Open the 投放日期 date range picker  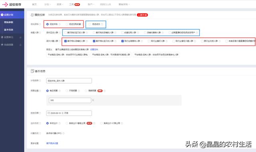pos(69,113)
